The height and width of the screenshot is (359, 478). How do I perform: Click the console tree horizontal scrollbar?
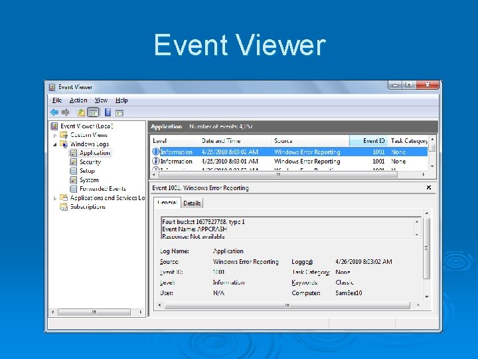[x=94, y=312]
